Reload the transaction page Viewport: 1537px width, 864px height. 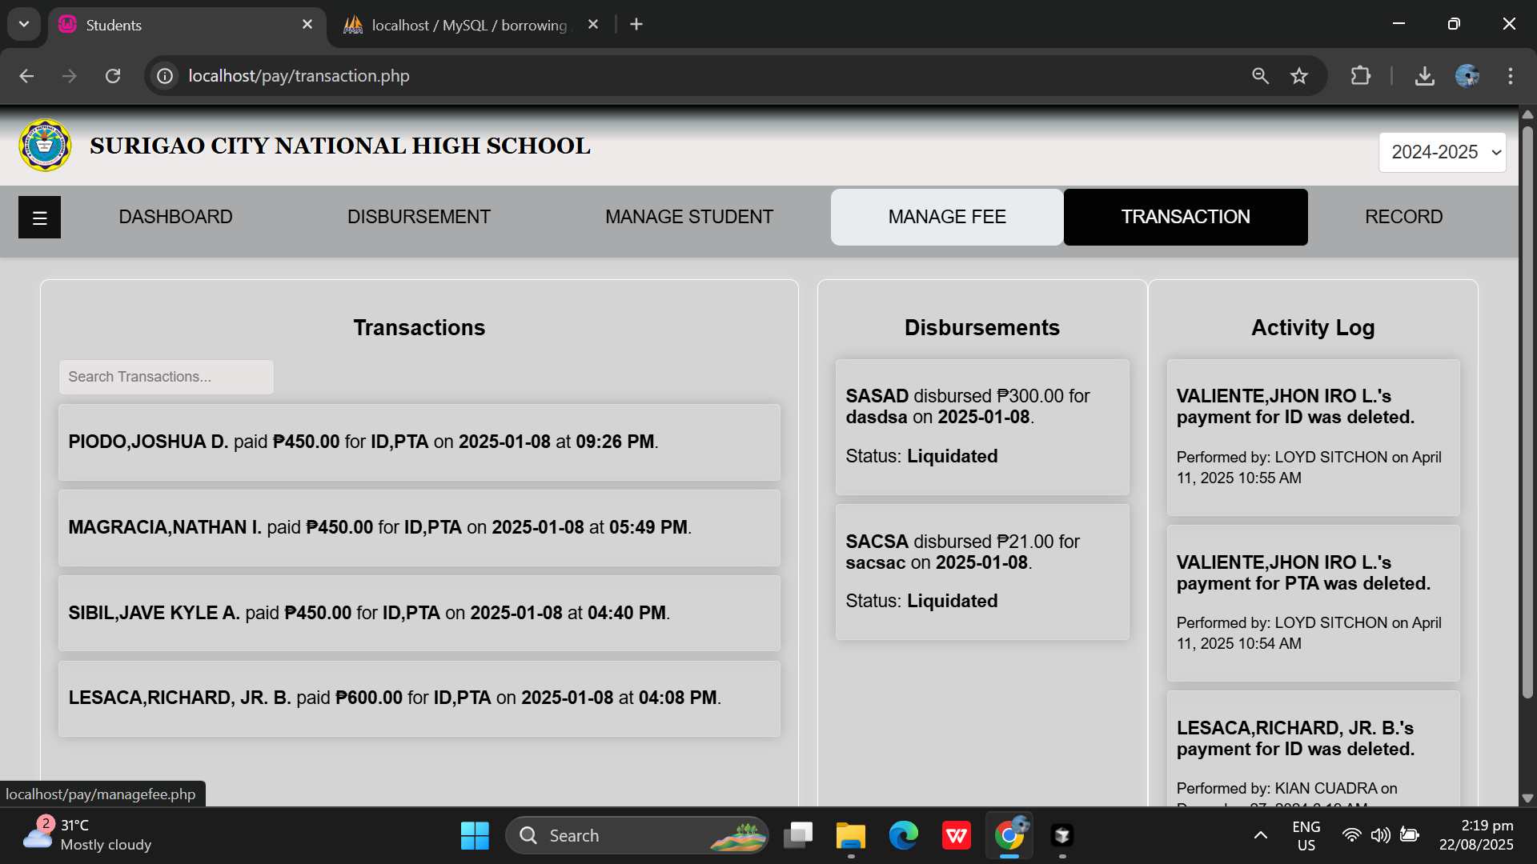pyautogui.click(x=113, y=76)
